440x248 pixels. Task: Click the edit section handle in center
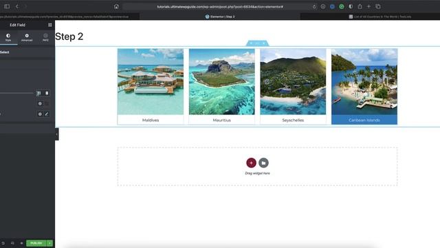click(257, 43)
